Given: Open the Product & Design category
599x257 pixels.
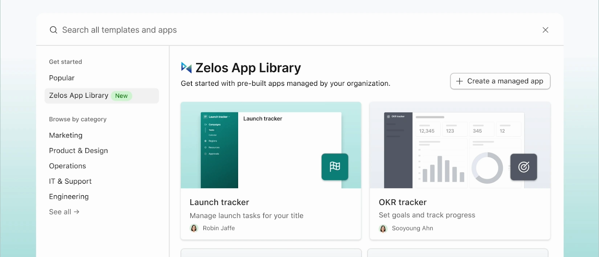Looking at the screenshot, I should click(78, 151).
